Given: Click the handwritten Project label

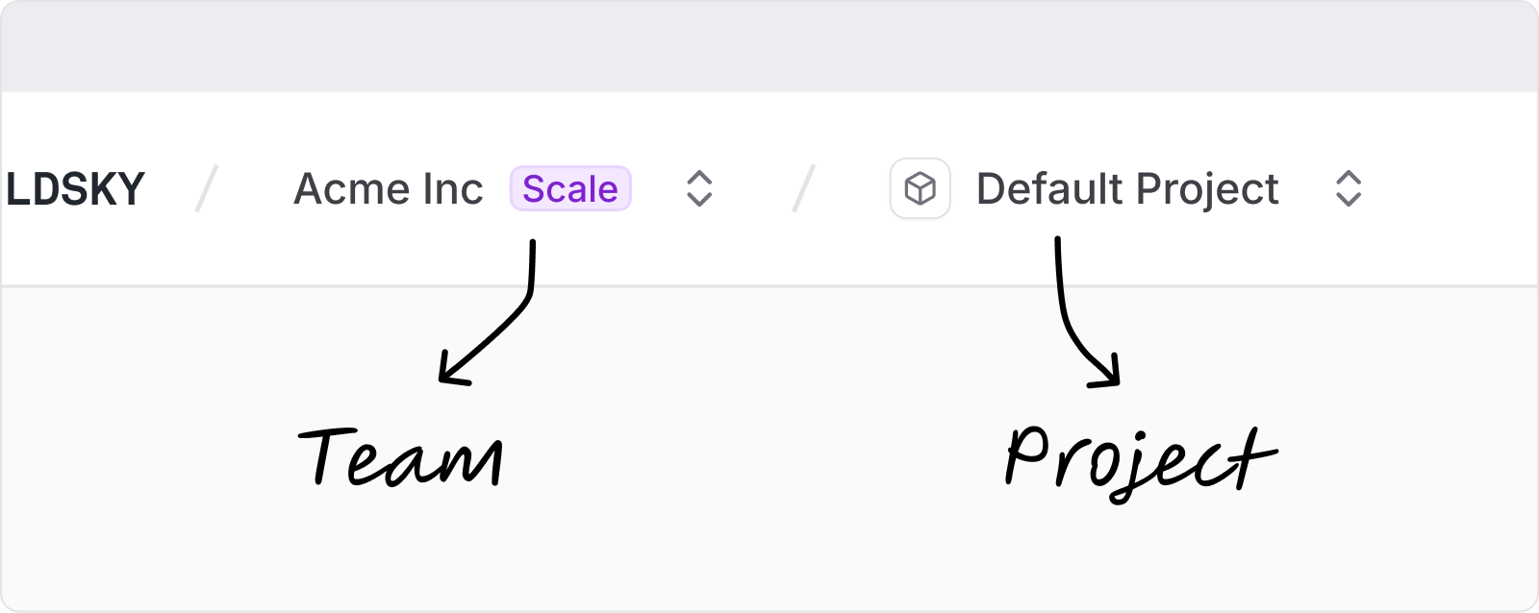Looking at the screenshot, I should (1140, 461).
